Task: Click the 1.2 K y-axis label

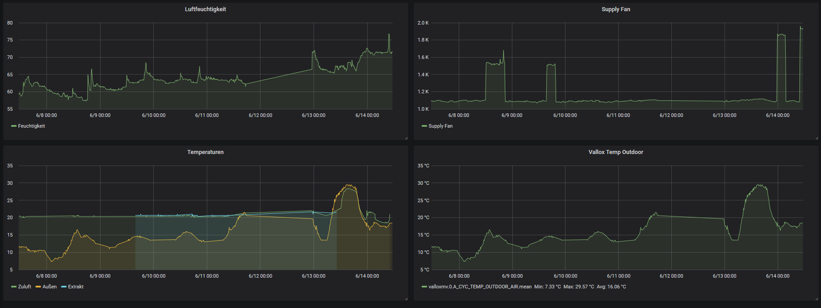Action: tap(423, 92)
